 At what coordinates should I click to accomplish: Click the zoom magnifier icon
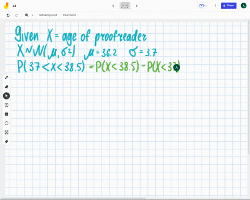pos(27,15)
